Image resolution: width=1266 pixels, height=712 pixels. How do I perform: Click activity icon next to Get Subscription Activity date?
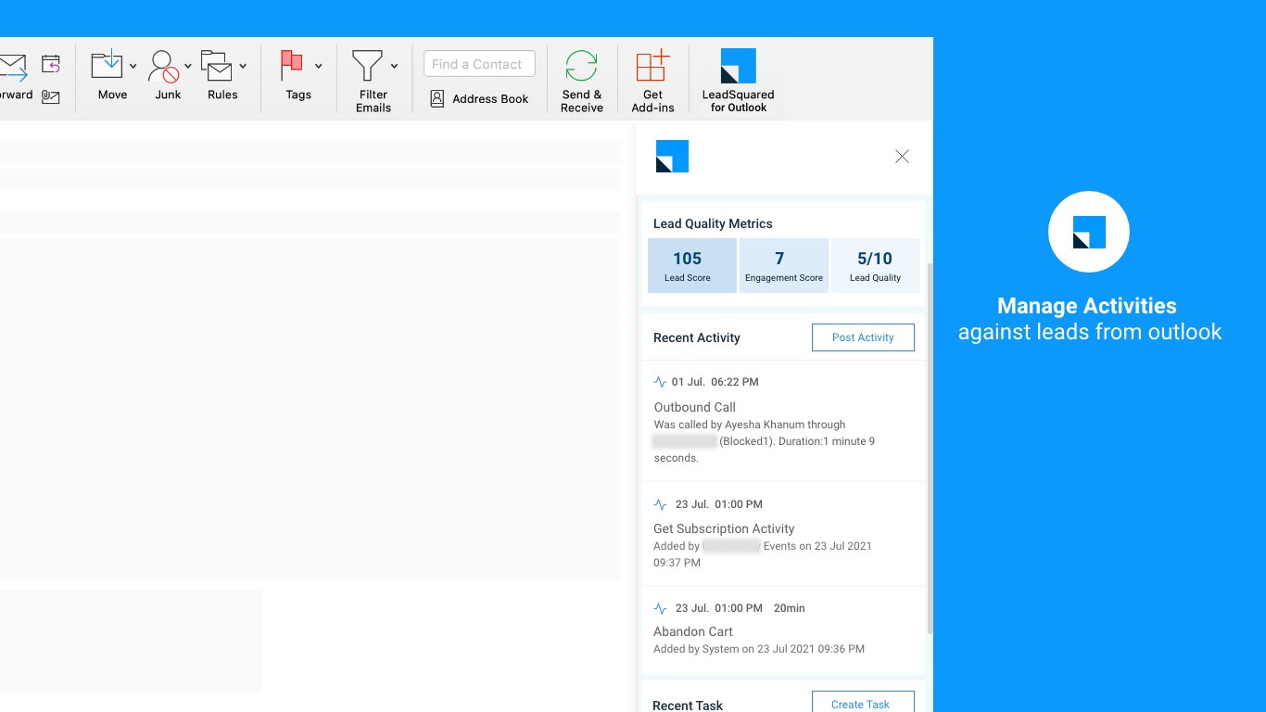(x=660, y=504)
